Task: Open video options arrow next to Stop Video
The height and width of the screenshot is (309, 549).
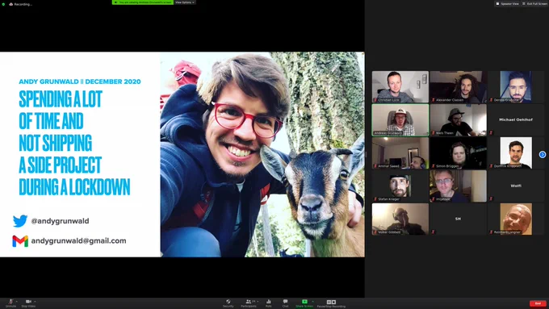Action: (35, 301)
